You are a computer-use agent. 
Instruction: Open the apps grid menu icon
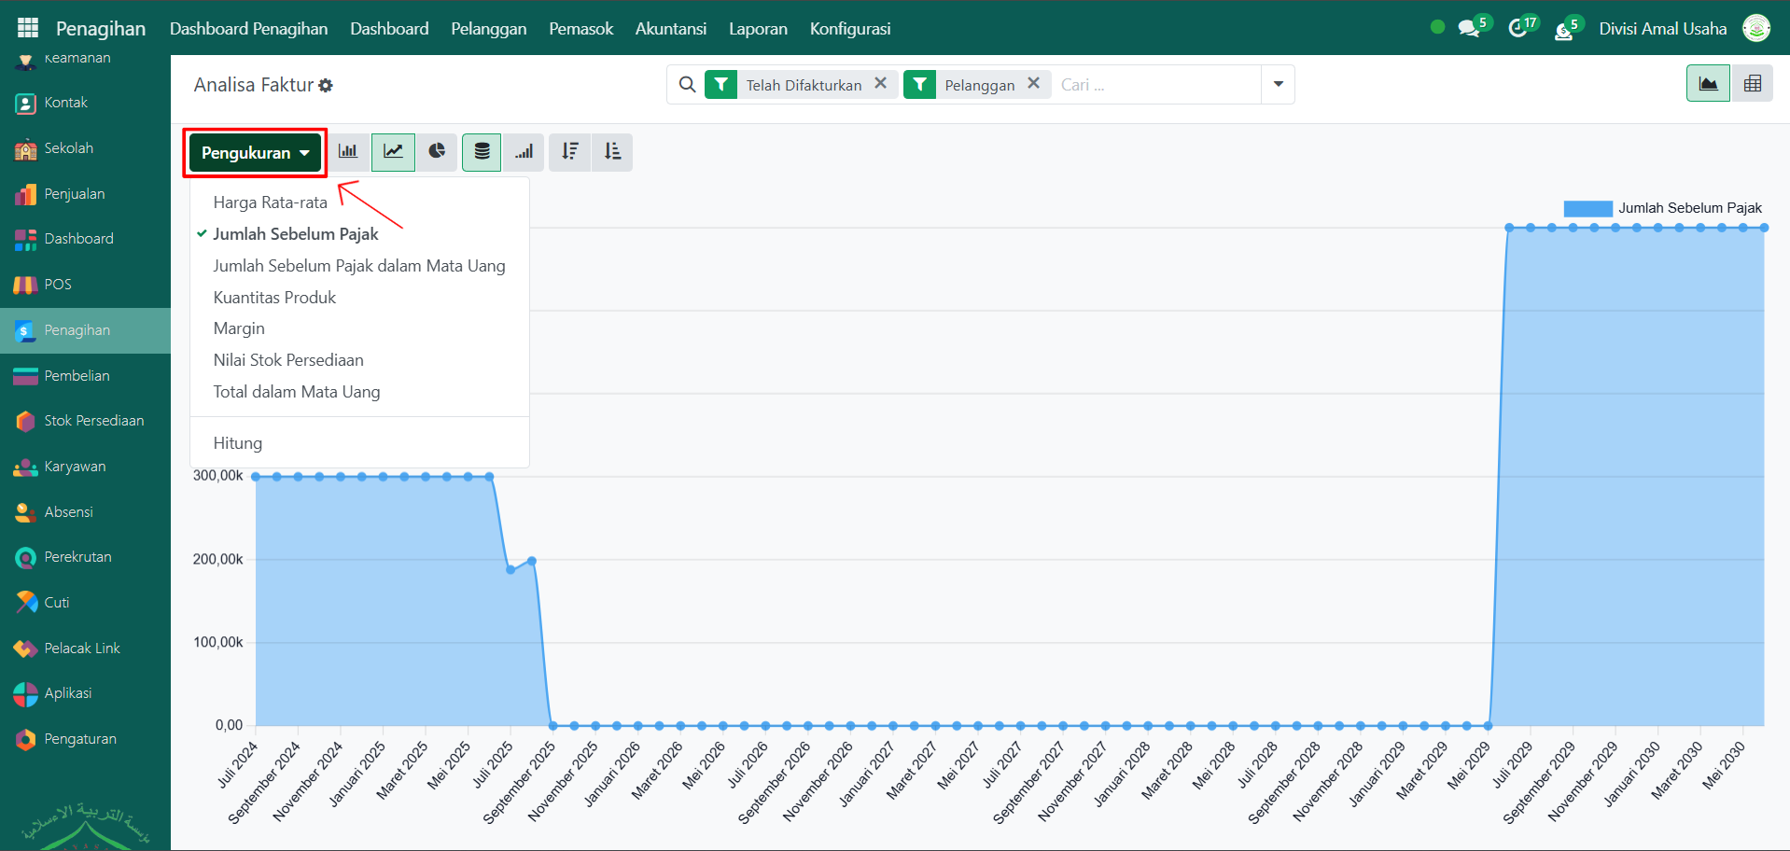[28, 28]
